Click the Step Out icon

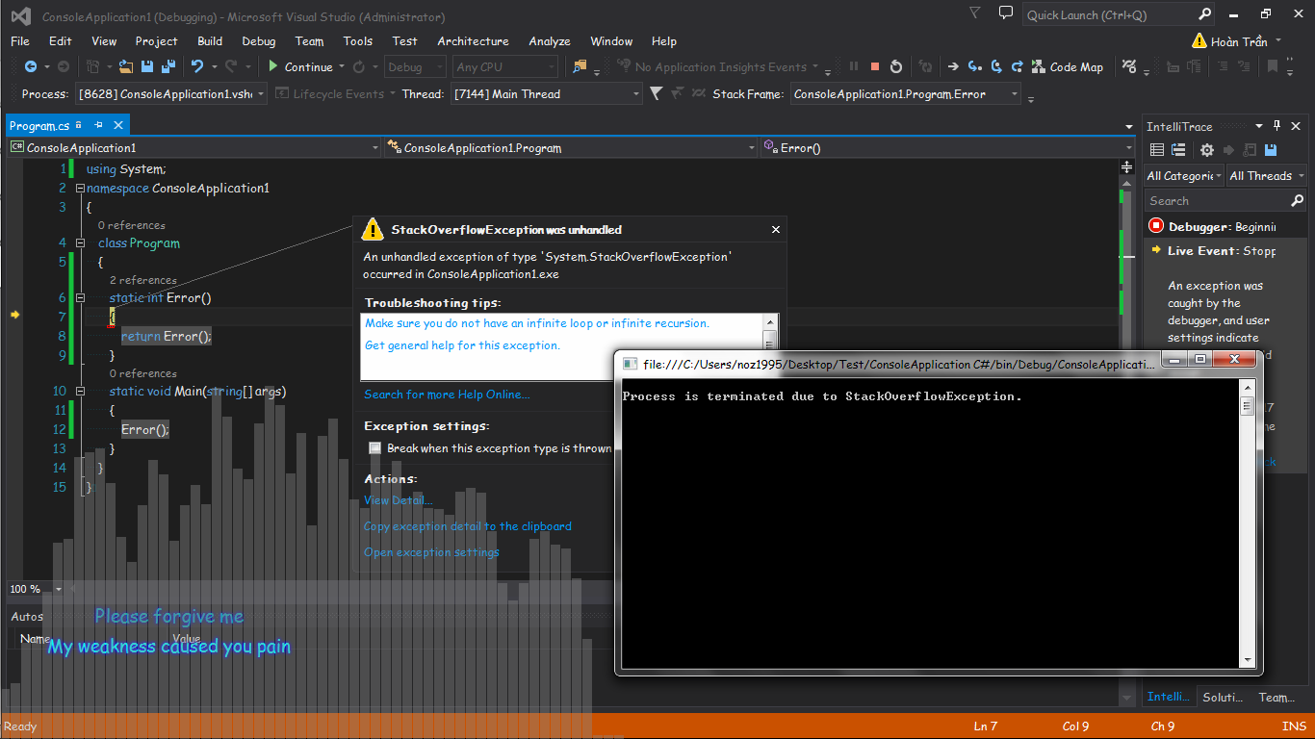click(1018, 66)
